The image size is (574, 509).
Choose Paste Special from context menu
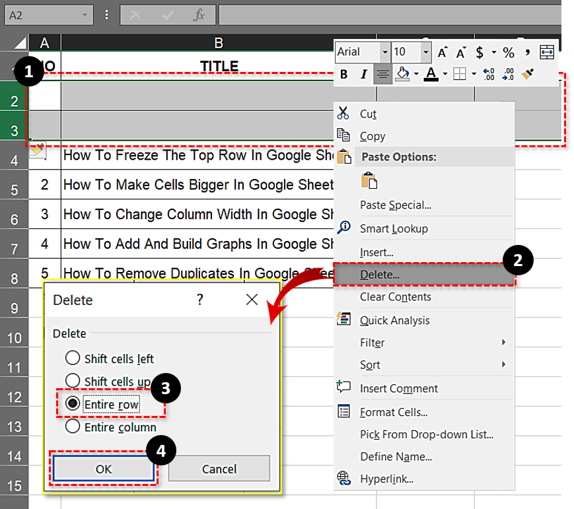[x=424, y=205]
